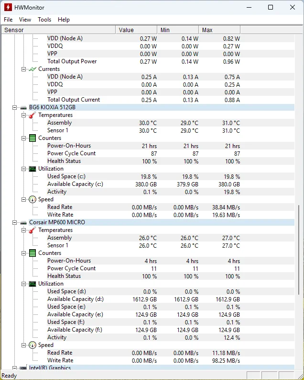Select Sensor 1 row under BG6 KIOXIA
The height and width of the screenshot is (380, 304).
click(x=171, y=130)
